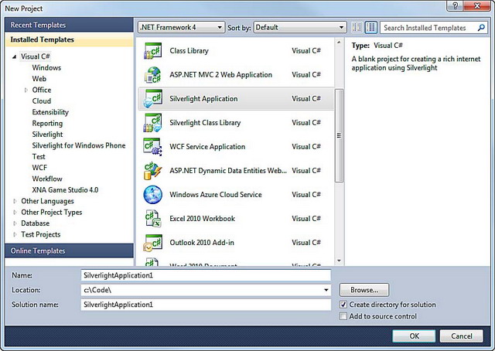Select the WCF Service Application text
The height and width of the screenshot is (351, 495).
click(x=207, y=147)
